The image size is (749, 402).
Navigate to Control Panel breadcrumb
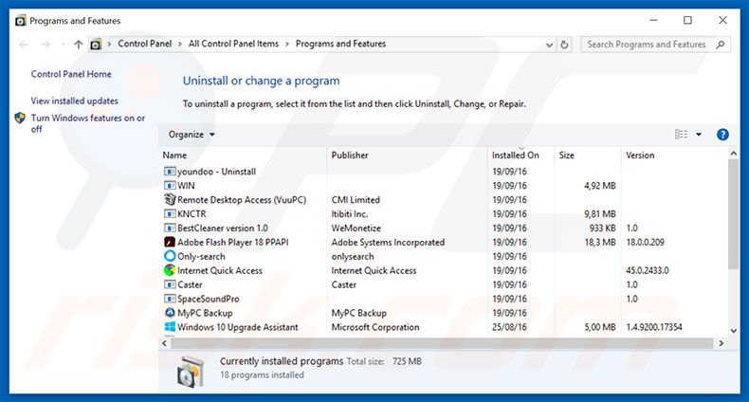(x=145, y=44)
